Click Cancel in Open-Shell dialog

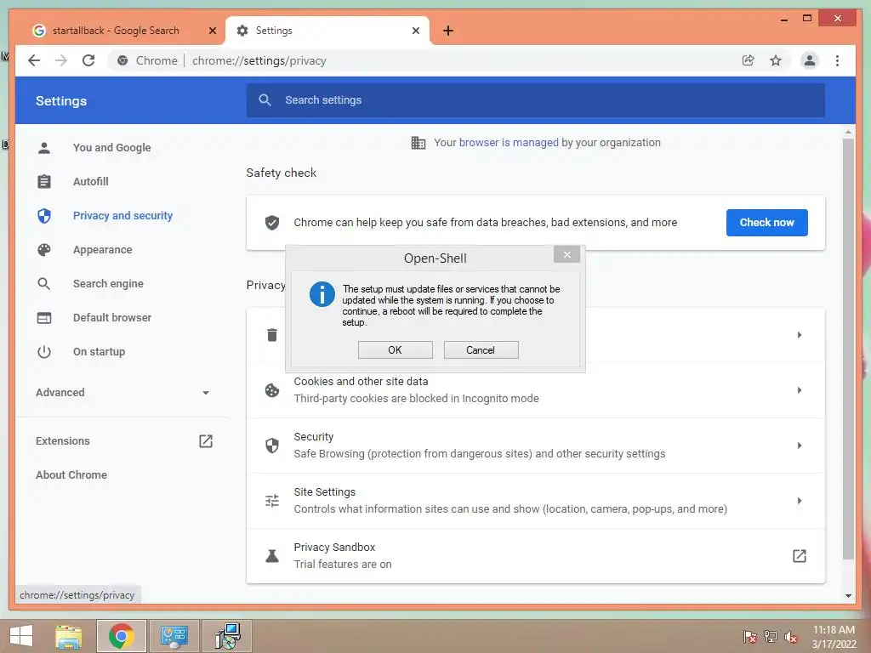pos(481,349)
